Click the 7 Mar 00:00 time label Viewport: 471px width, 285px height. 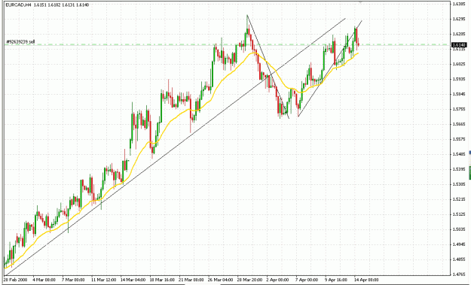point(73,280)
